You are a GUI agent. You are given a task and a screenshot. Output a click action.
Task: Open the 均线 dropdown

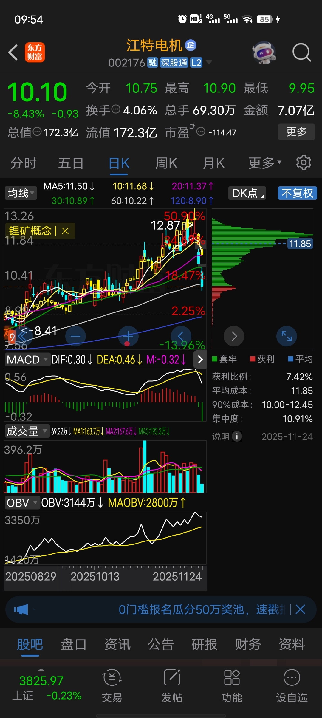21,193
